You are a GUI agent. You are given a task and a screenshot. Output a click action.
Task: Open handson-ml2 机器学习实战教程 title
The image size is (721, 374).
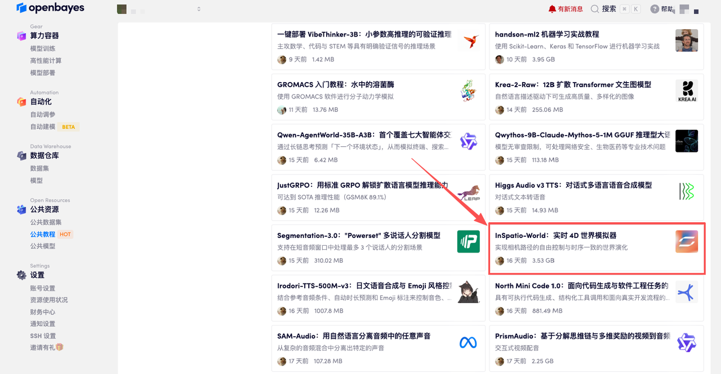click(x=547, y=34)
